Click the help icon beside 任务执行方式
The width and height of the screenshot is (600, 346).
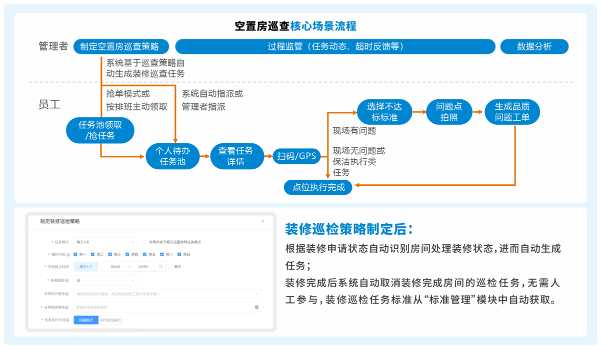[68, 320]
